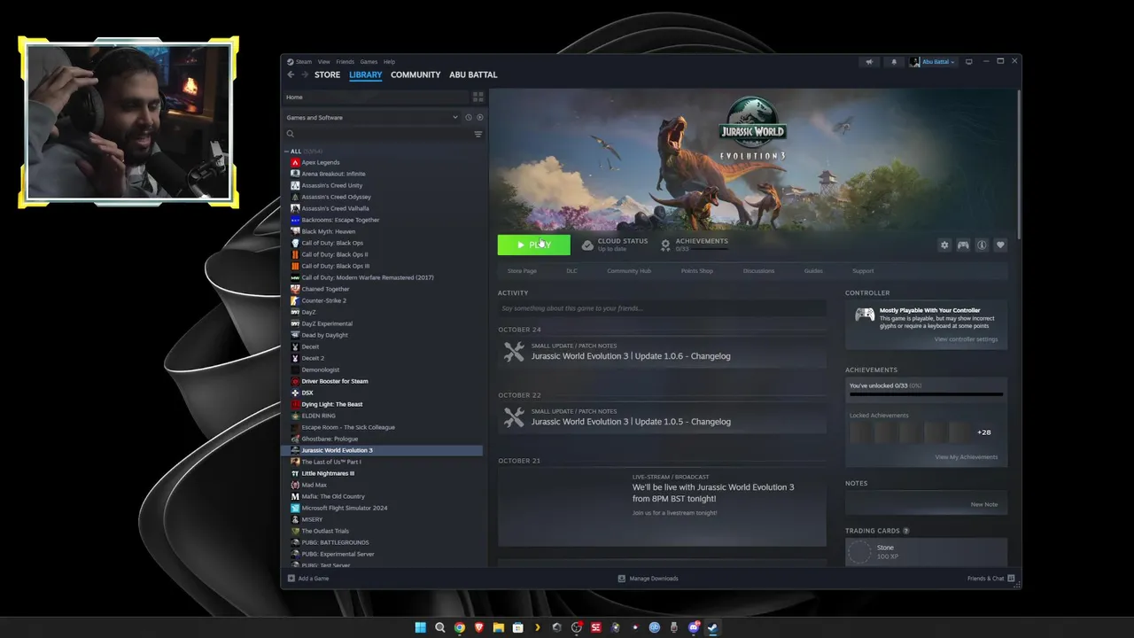Open Update 1.0.6 Changelog post
Viewport: 1134px width, 638px height.
[x=662, y=352]
